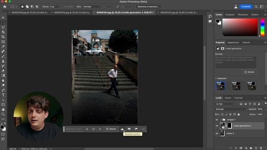Hide the Livello 0 layer

(217, 133)
